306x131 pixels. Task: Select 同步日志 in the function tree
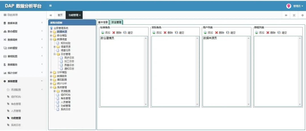click(x=69, y=58)
